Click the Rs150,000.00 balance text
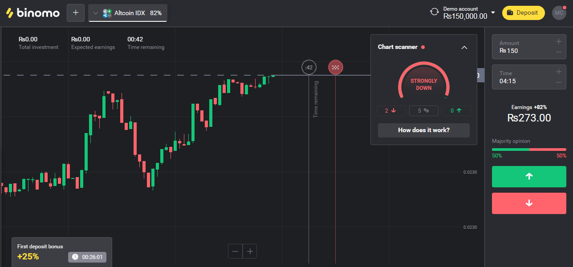This screenshot has width=573, height=267. [465, 16]
